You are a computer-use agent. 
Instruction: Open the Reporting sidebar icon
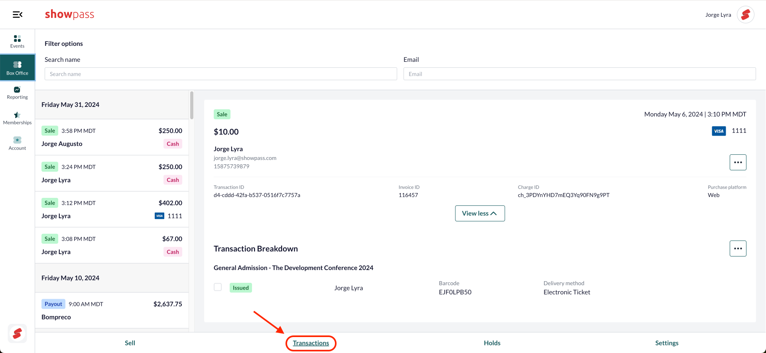click(x=17, y=93)
